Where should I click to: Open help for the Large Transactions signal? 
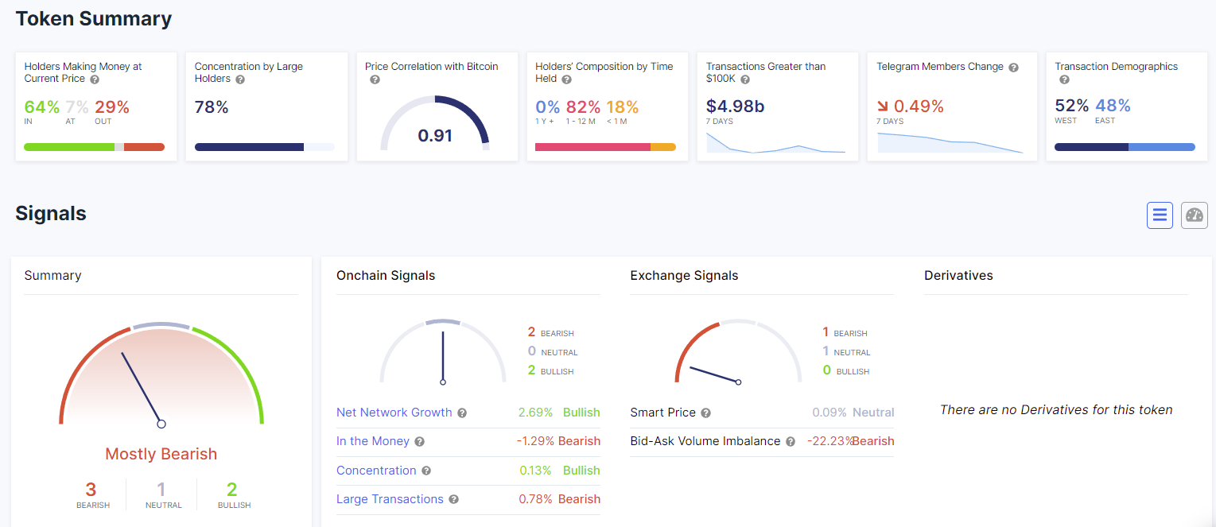[453, 500]
